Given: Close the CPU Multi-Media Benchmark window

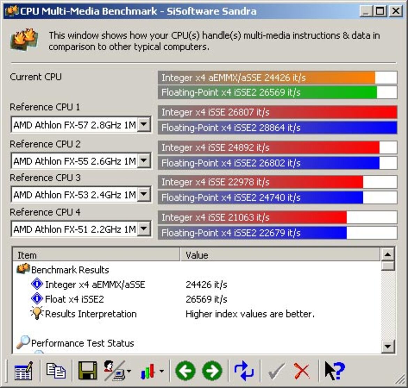Looking at the screenshot, I should (396, 11).
